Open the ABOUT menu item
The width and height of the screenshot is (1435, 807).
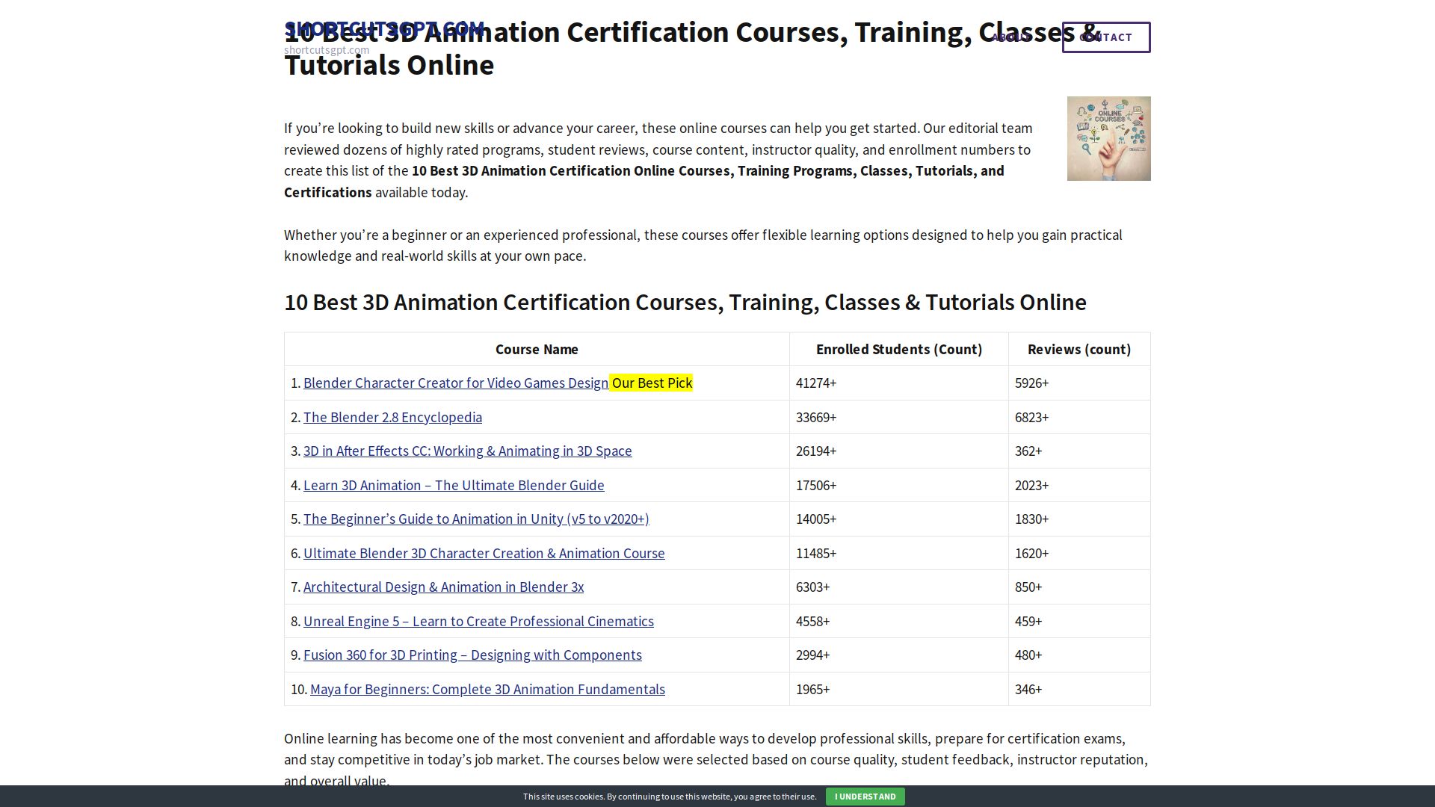pyautogui.click(x=1011, y=37)
